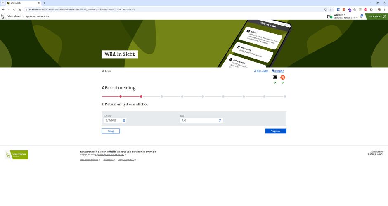
Task: Go to the Home breadcrumb
Action: click(108, 71)
